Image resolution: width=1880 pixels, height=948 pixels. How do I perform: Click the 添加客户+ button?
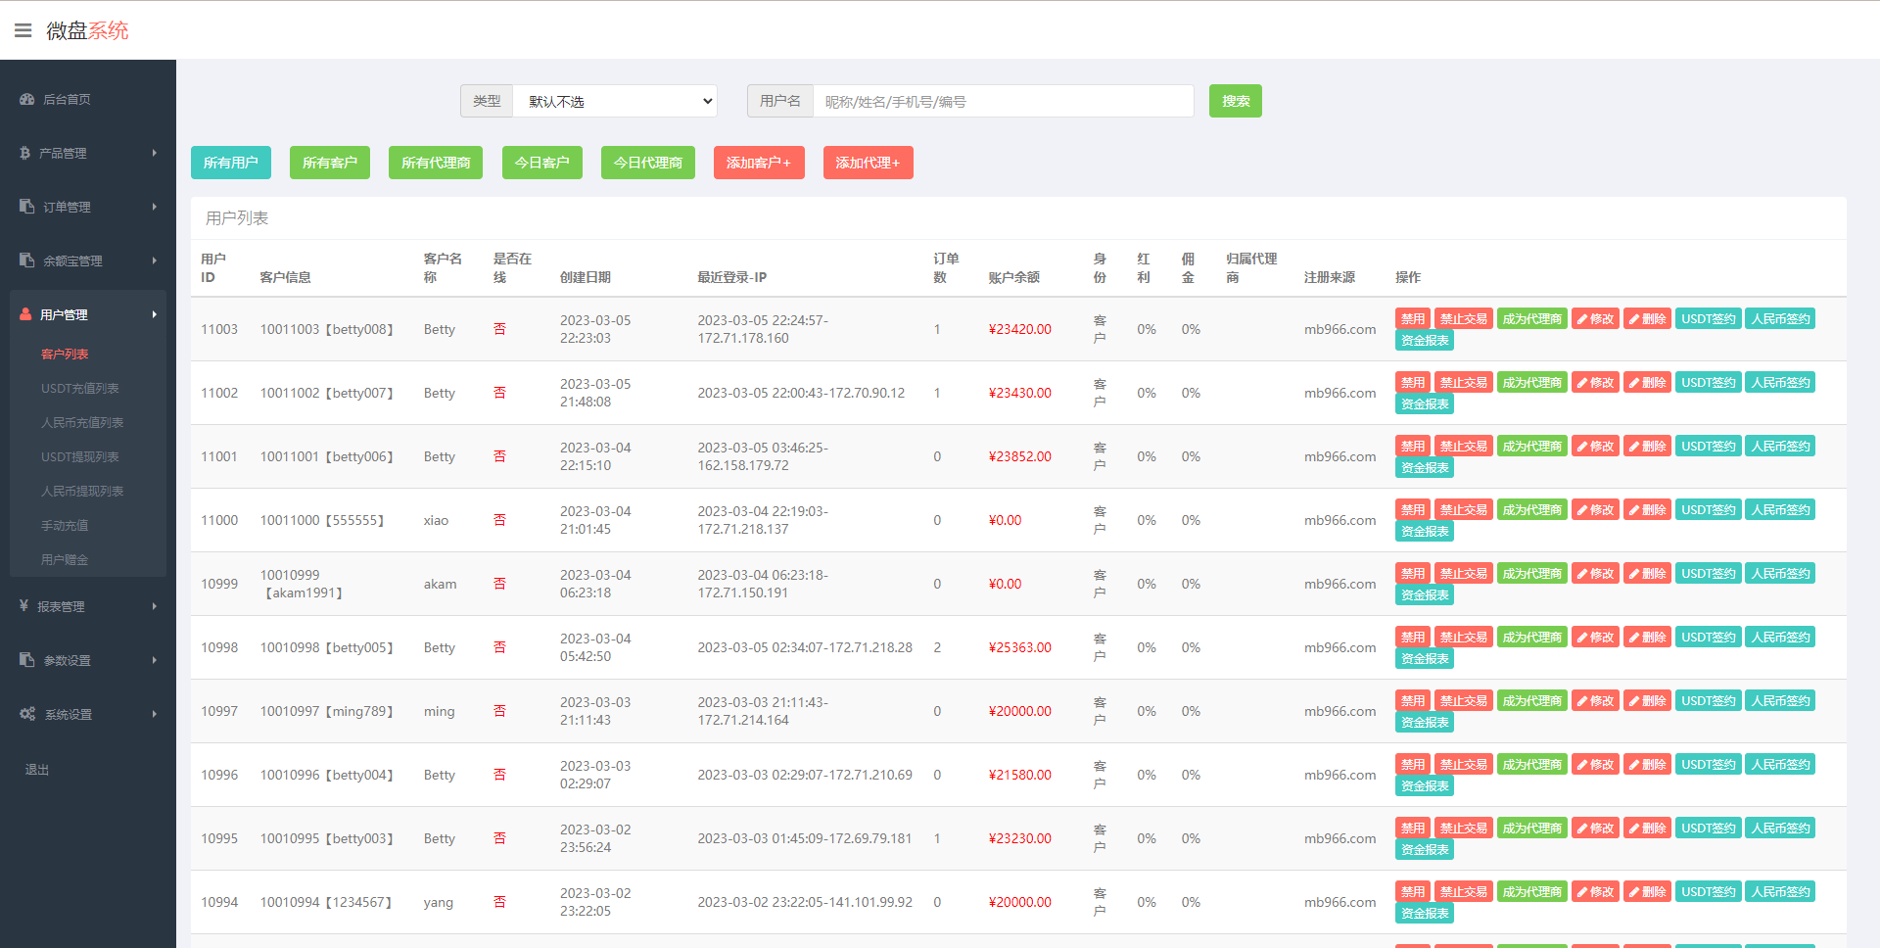point(759,163)
